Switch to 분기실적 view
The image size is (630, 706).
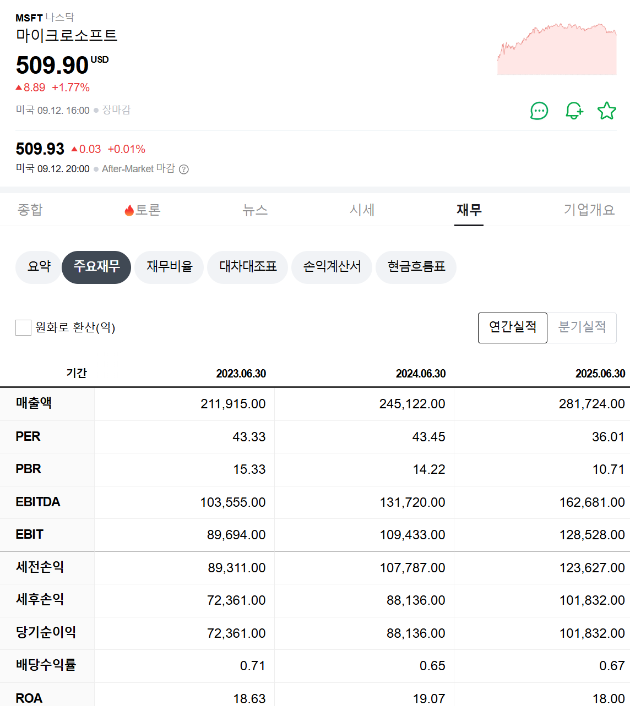(x=582, y=327)
